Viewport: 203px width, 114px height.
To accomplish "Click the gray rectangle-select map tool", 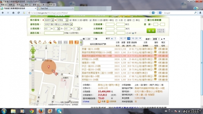I will 60,42.
